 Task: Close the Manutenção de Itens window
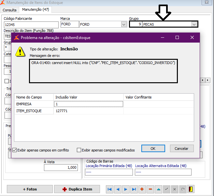[x=207, y=2]
